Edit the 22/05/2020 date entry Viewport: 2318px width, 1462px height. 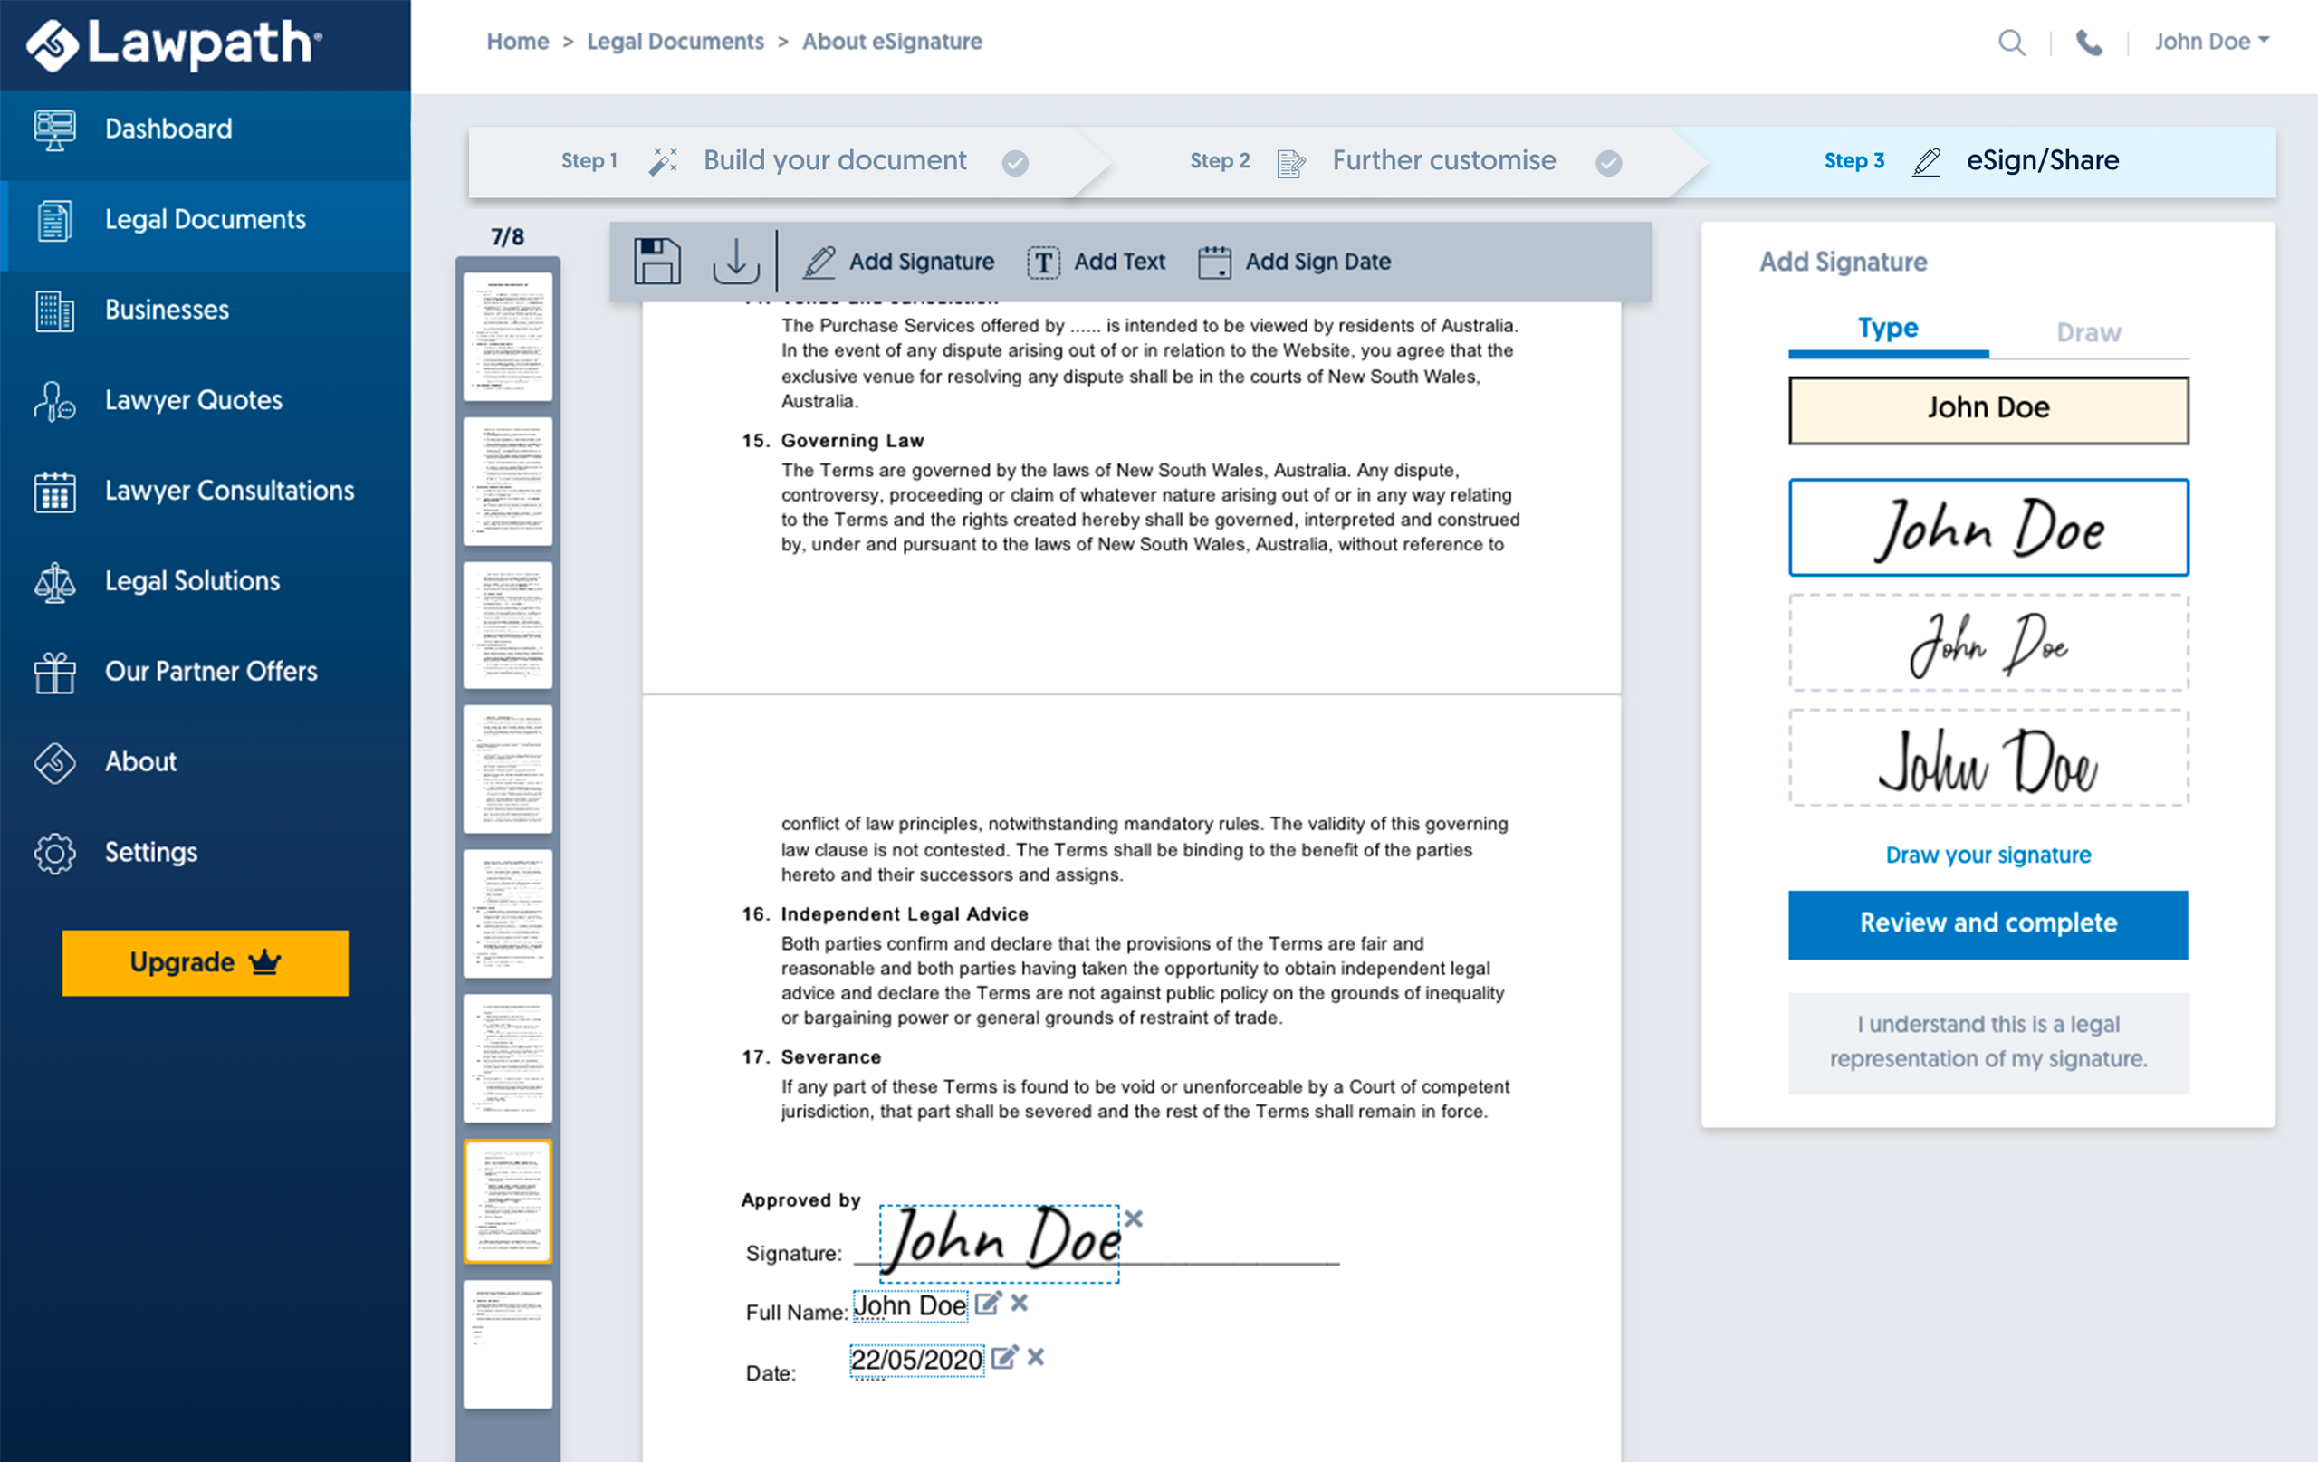(1004, 1357)
